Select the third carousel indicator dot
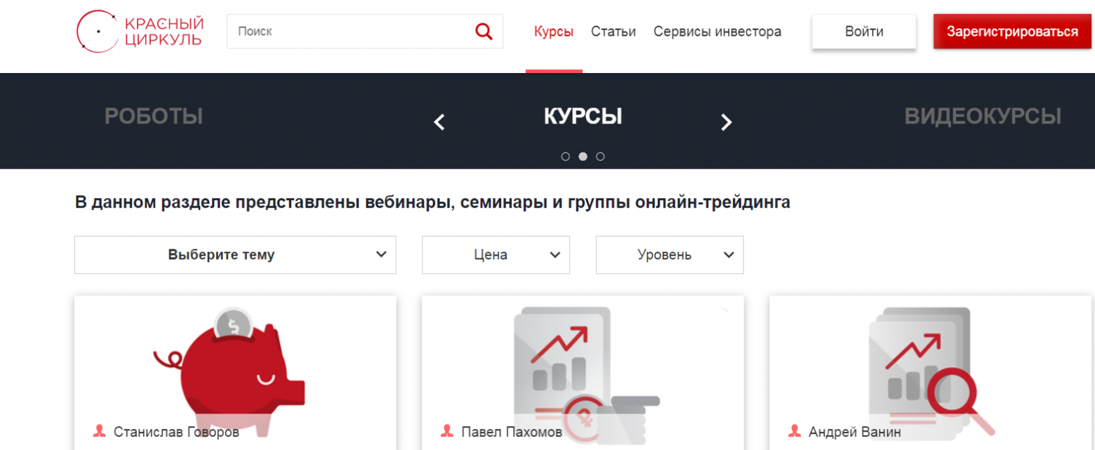 (600, 157)
